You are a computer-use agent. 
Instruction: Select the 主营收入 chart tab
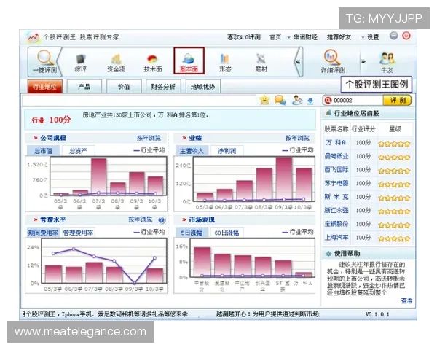click(x=192, y=151)
